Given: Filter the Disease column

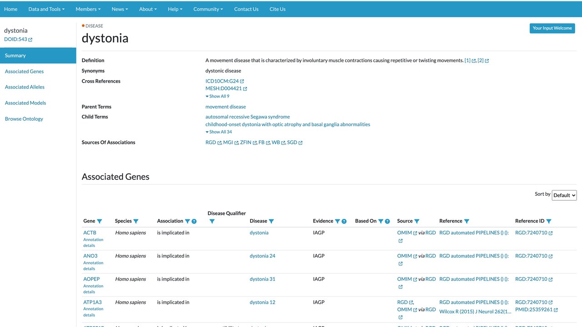Looking at the screenshot, I should (x=271, y=221).
